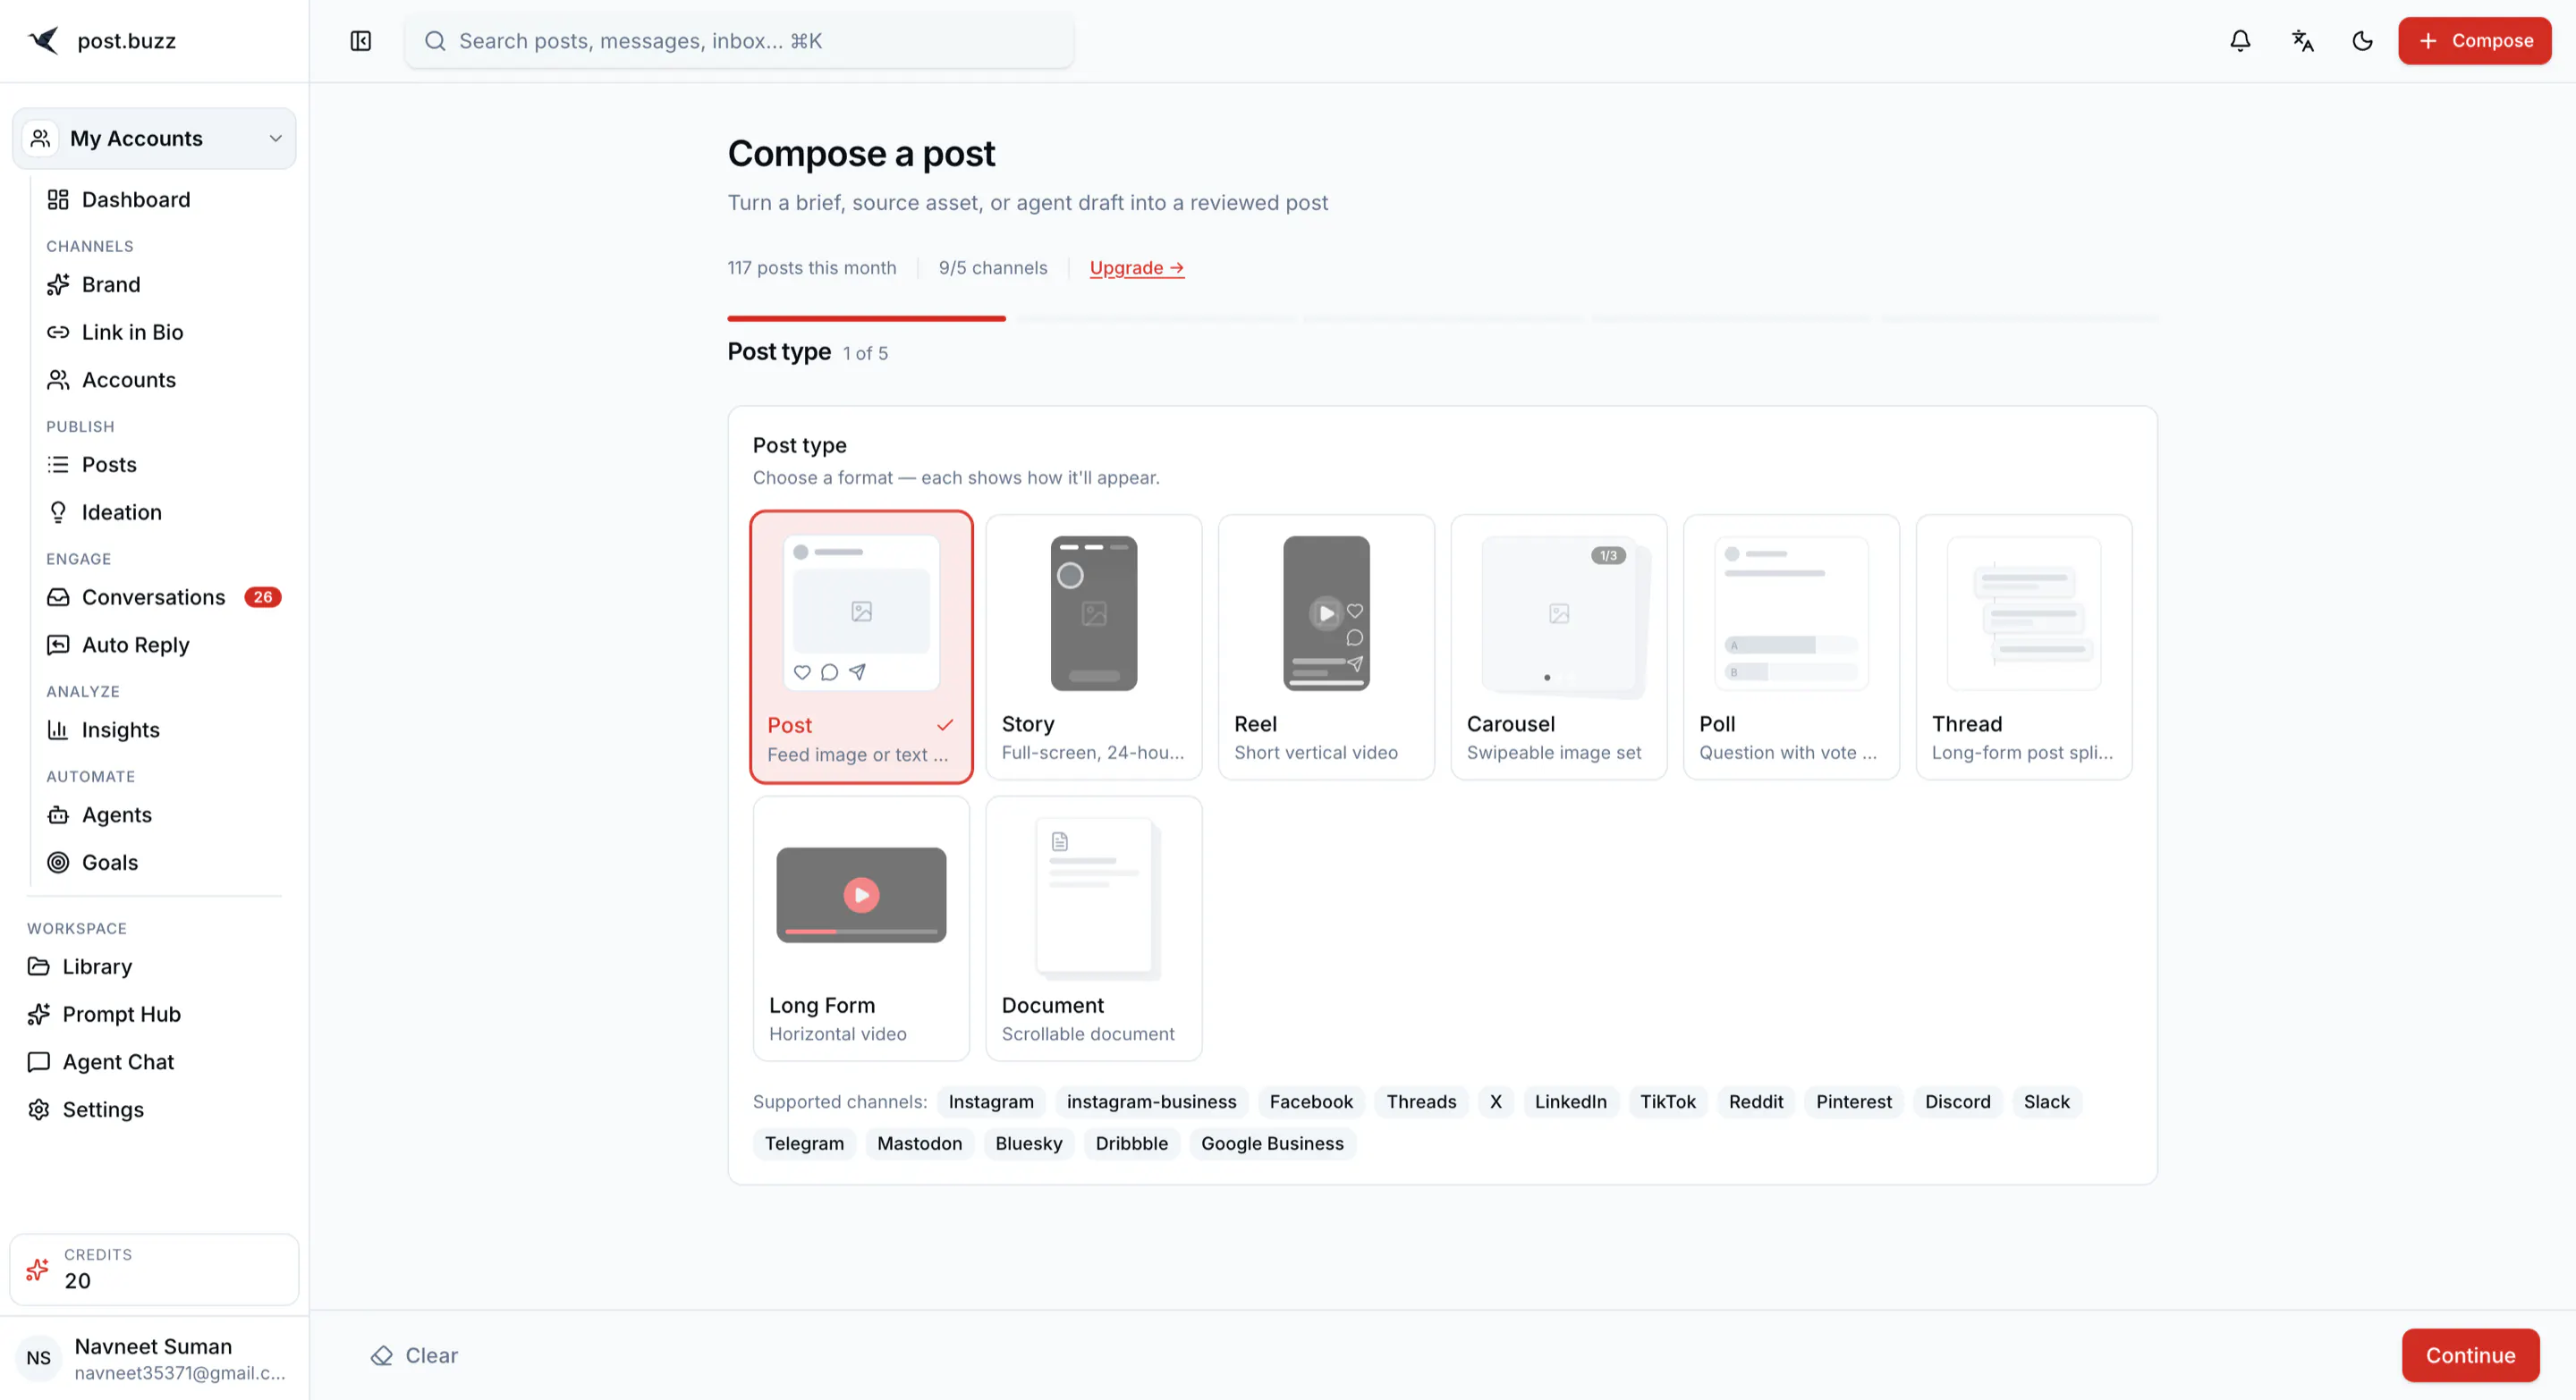Click the Mastodon channel chip

coord(919,1143)
